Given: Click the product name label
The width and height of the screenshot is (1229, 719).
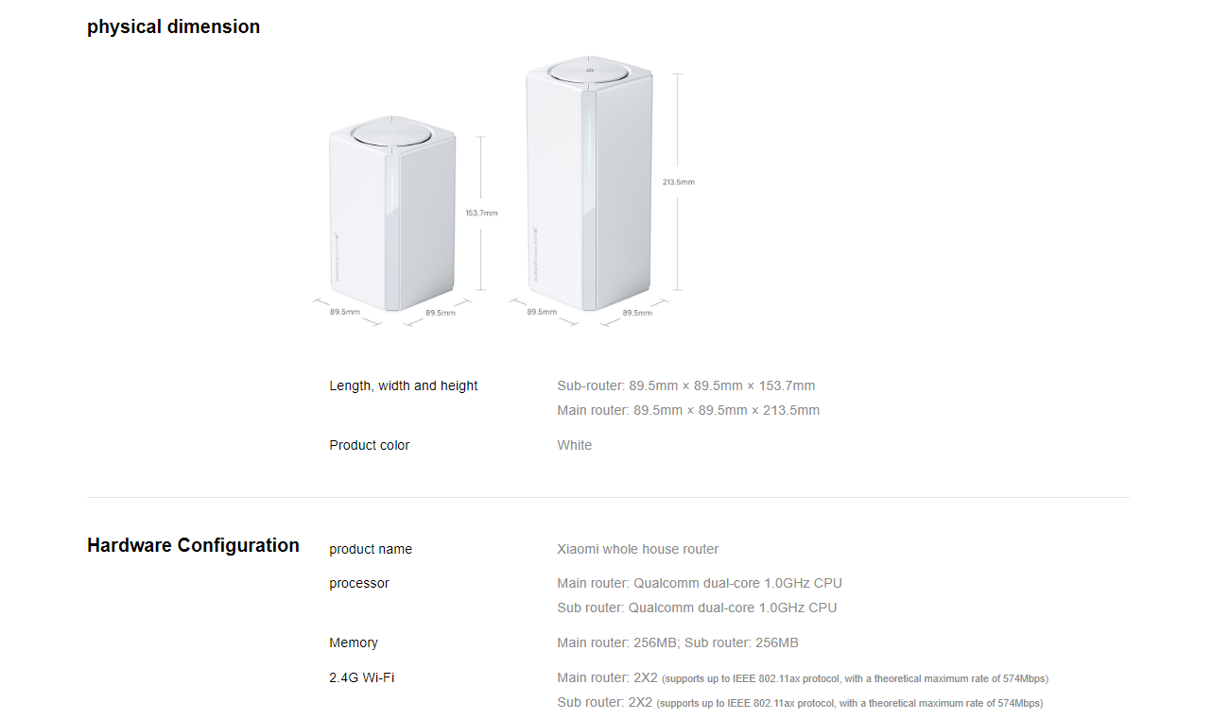Looking at the screenshot, I should (371, 549).
